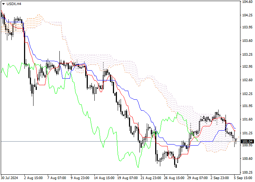Image resolution: width=255 pixels, height=182 pixels.
Task: Click the 100.25 price axis label
Action: click(247, 172)
